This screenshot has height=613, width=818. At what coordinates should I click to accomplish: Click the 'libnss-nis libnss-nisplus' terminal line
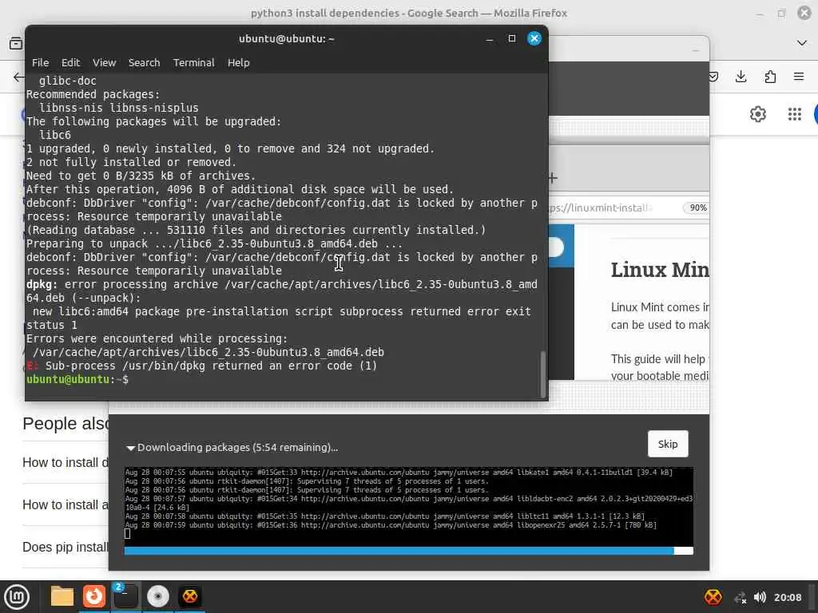(119, 108)
